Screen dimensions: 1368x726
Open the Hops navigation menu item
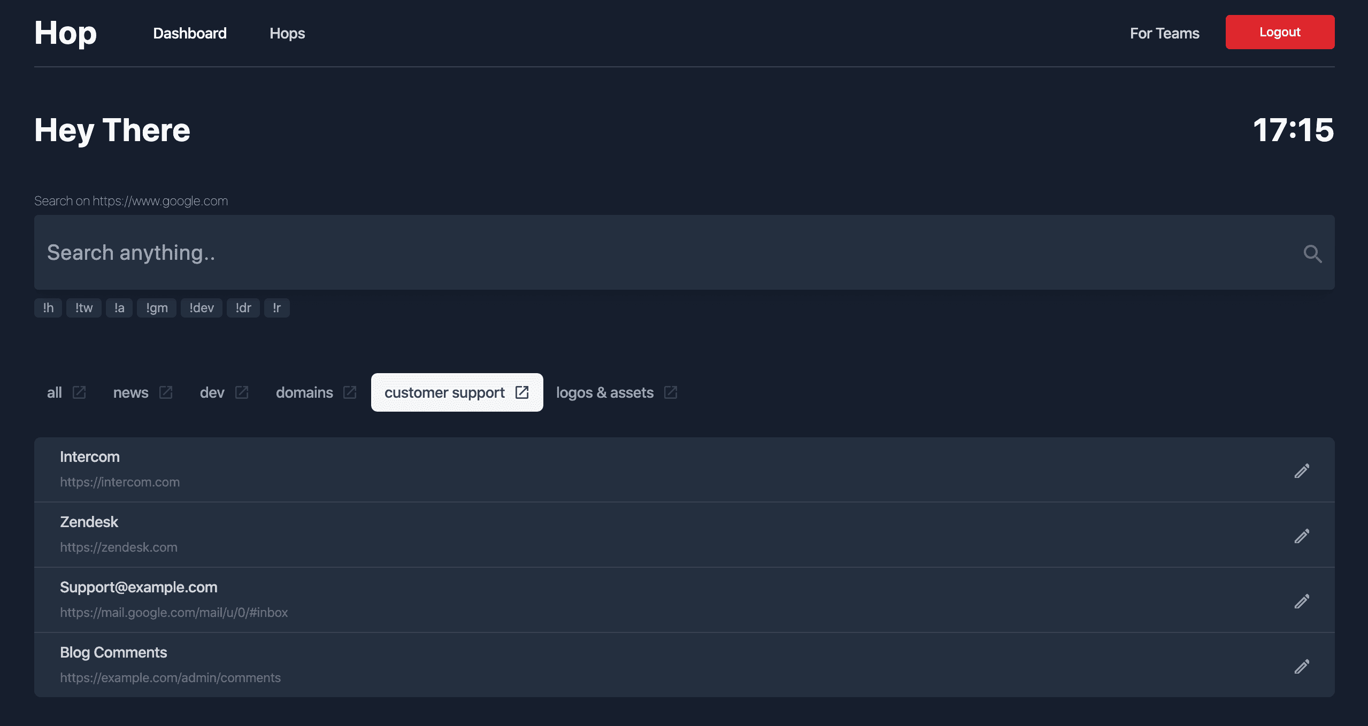pos(287,33)
